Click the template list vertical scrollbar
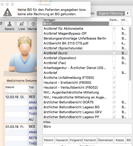 (130, 54)
